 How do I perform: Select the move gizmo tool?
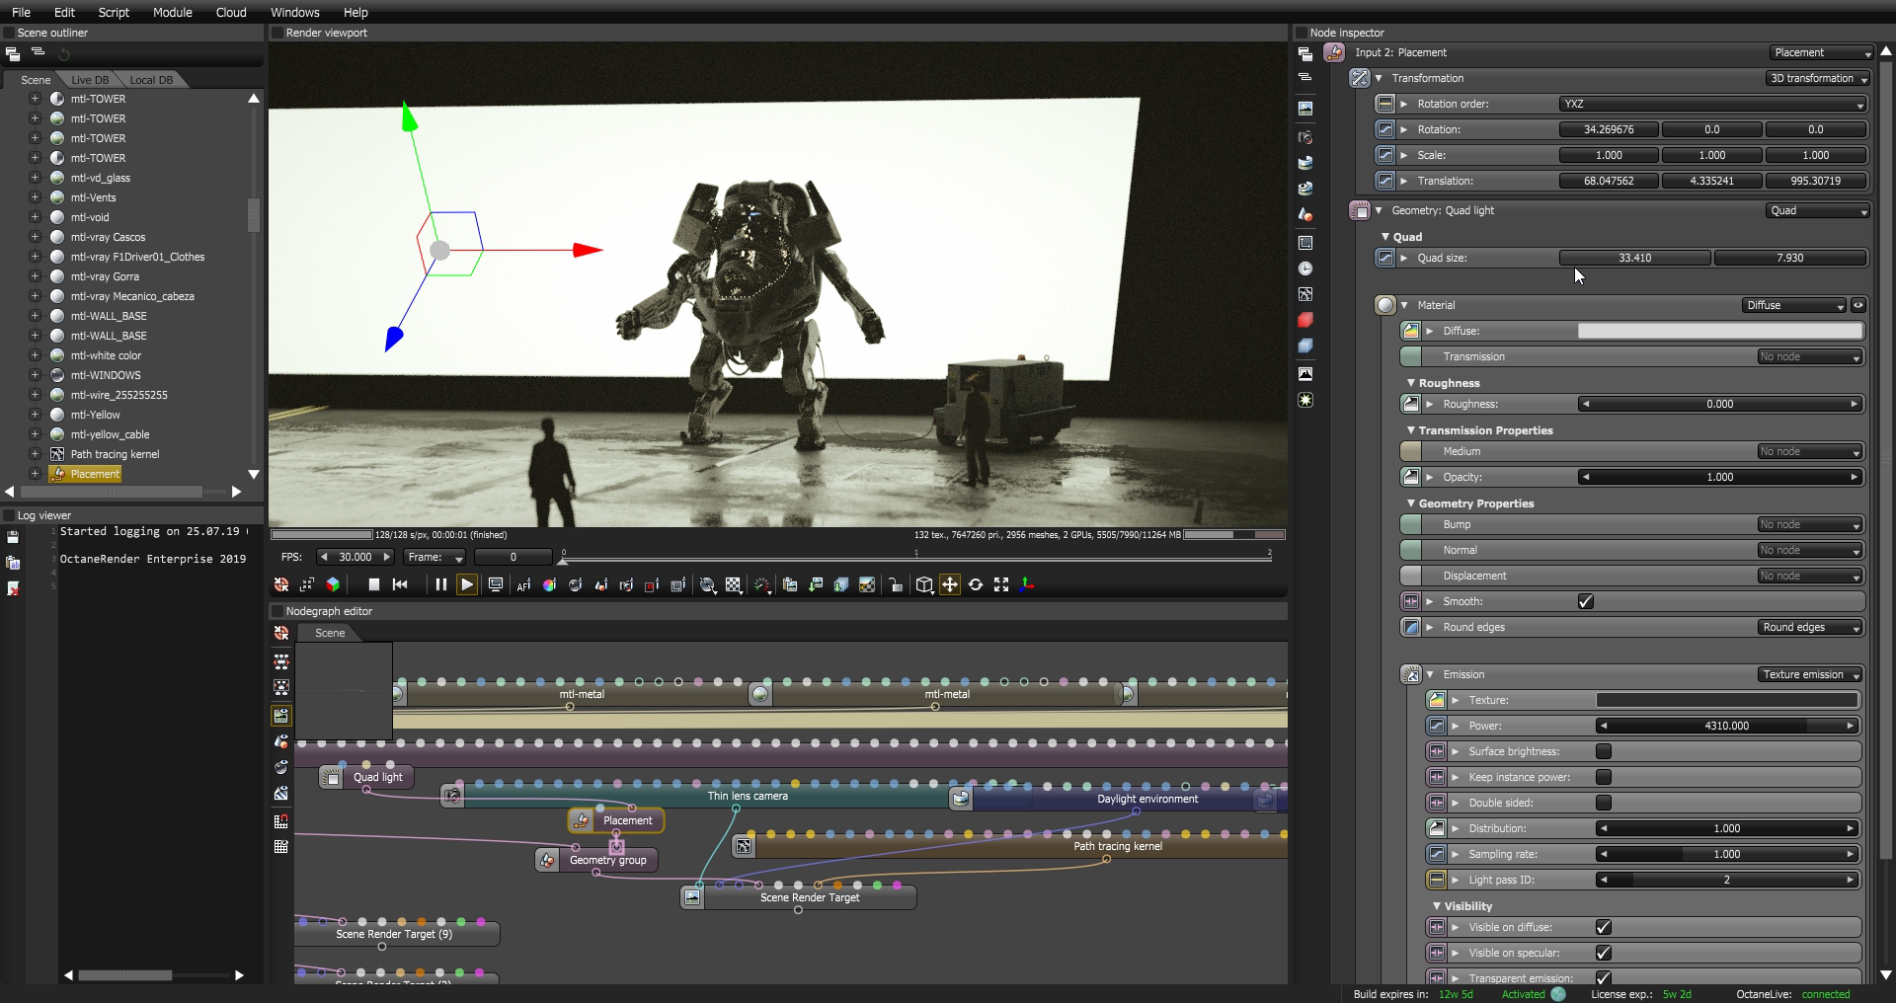950,584
